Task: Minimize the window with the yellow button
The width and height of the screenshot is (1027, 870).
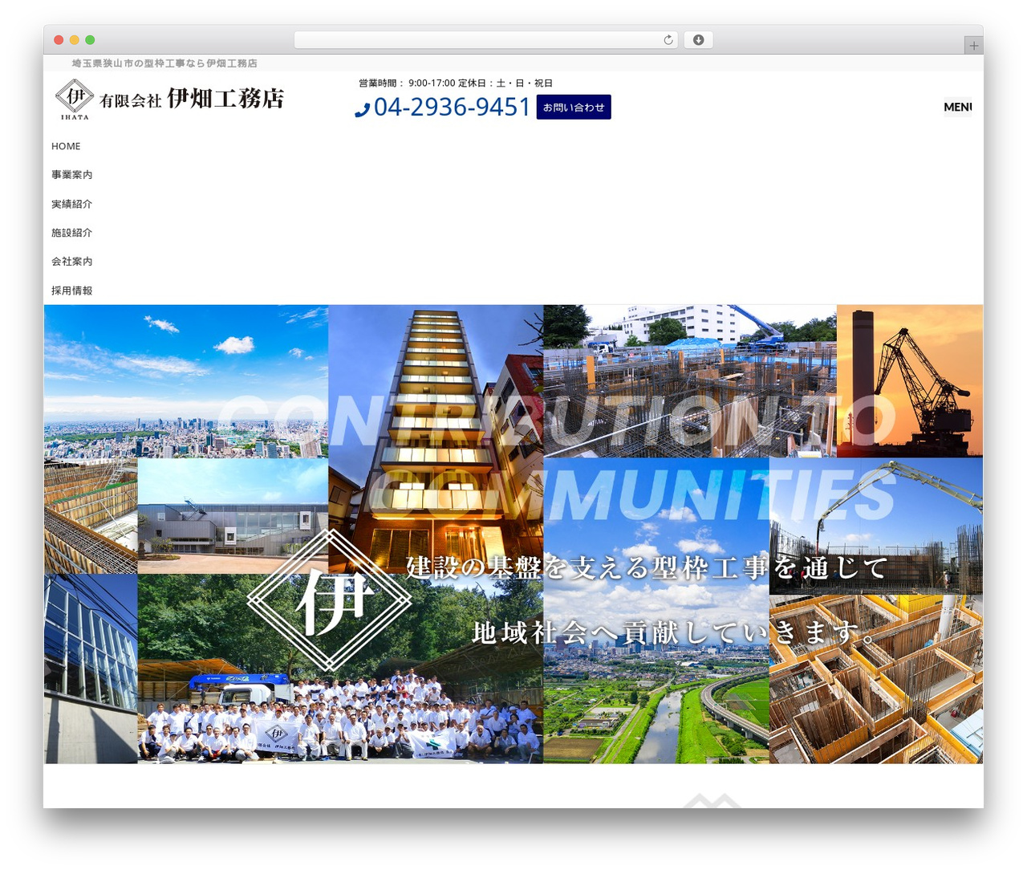Action: pos(75,40)
